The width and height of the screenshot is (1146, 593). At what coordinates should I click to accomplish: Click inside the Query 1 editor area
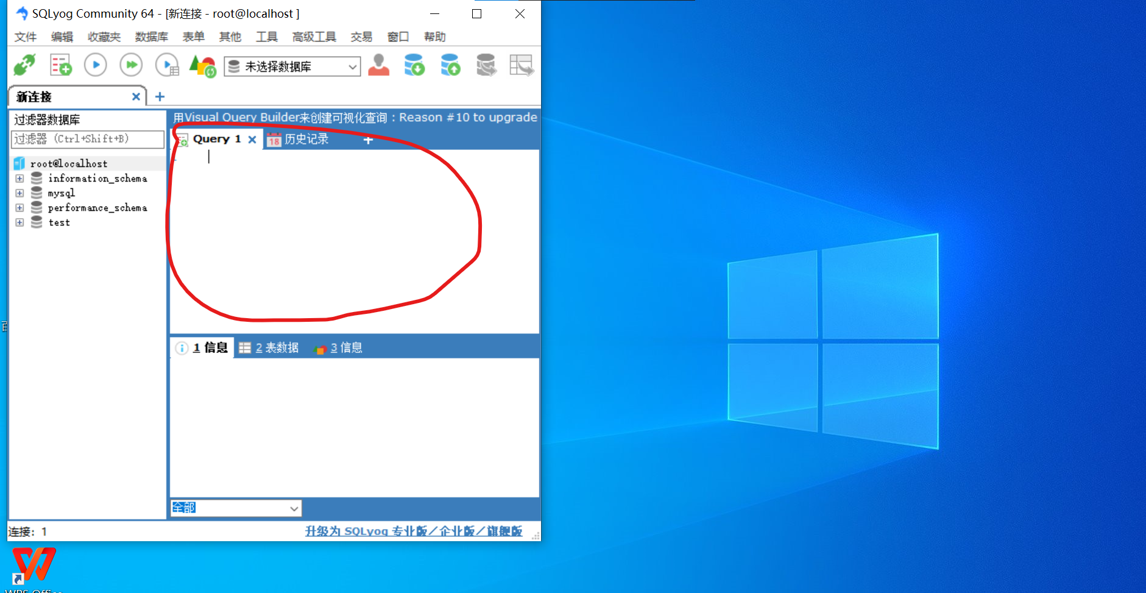pos(355,241)
